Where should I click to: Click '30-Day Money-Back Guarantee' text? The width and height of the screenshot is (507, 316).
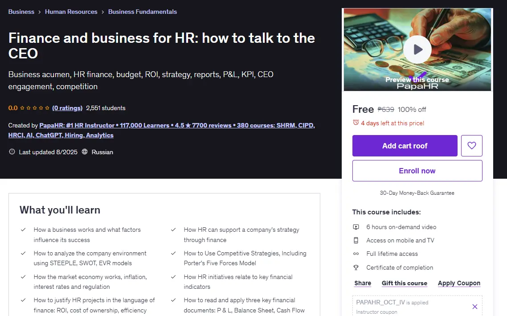(x=417, y=193)
